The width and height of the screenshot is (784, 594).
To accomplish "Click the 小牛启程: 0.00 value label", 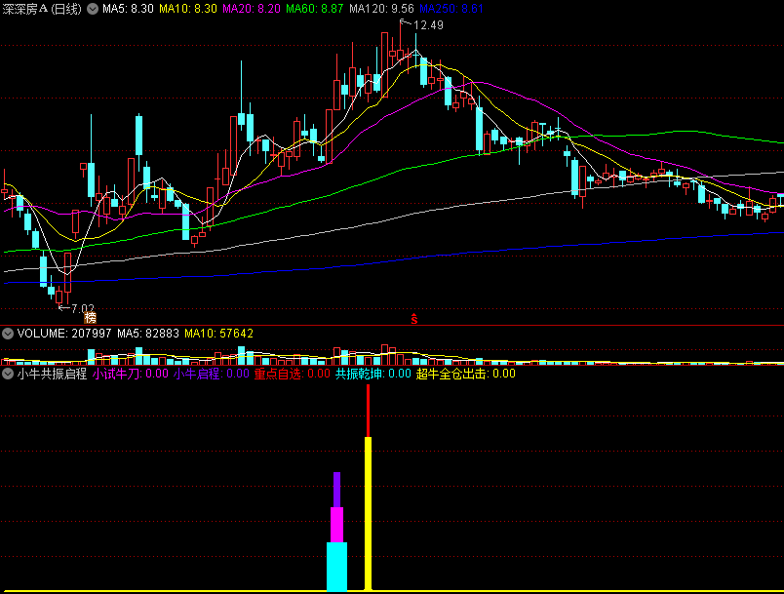I will (x=212, y=374).
